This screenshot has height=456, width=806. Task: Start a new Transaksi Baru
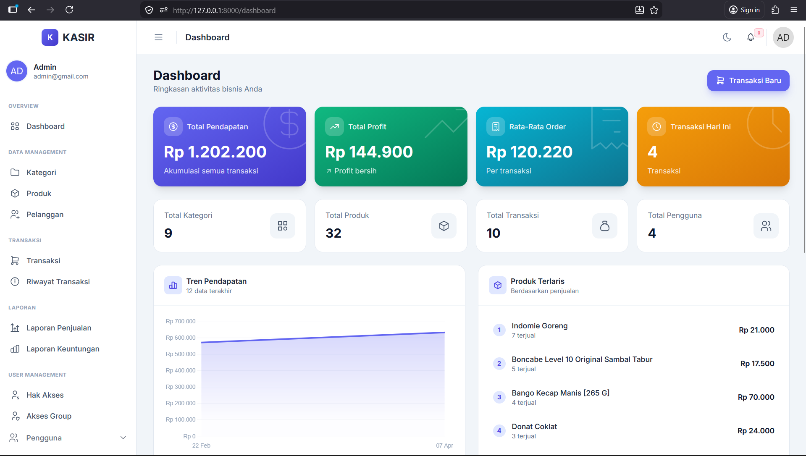pos(748,81)
